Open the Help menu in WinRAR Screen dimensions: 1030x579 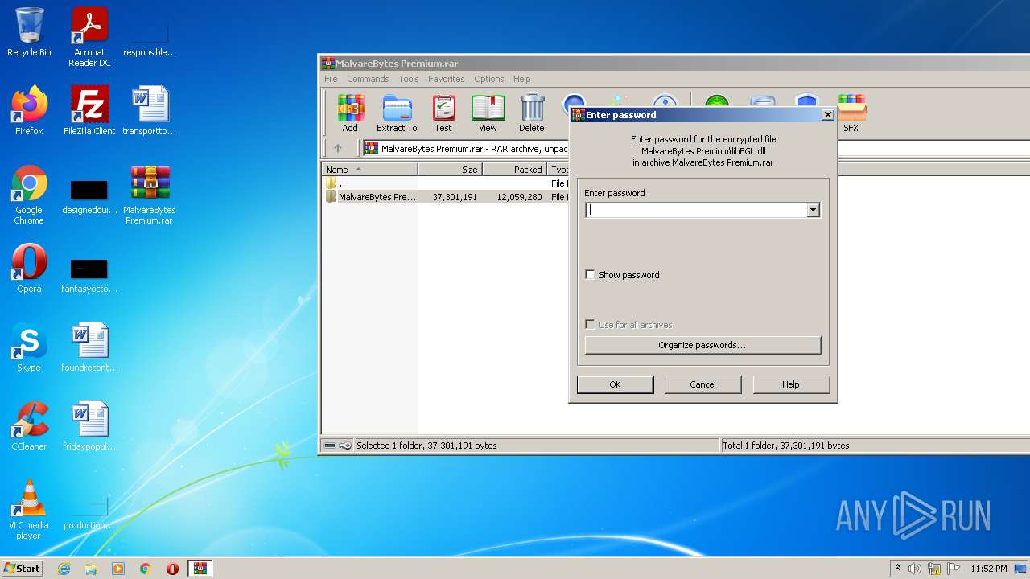pos(521,79)
